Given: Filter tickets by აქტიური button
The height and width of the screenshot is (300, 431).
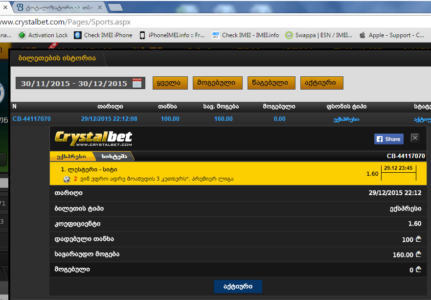Looking at the screenshot, I should click(321, 83).
